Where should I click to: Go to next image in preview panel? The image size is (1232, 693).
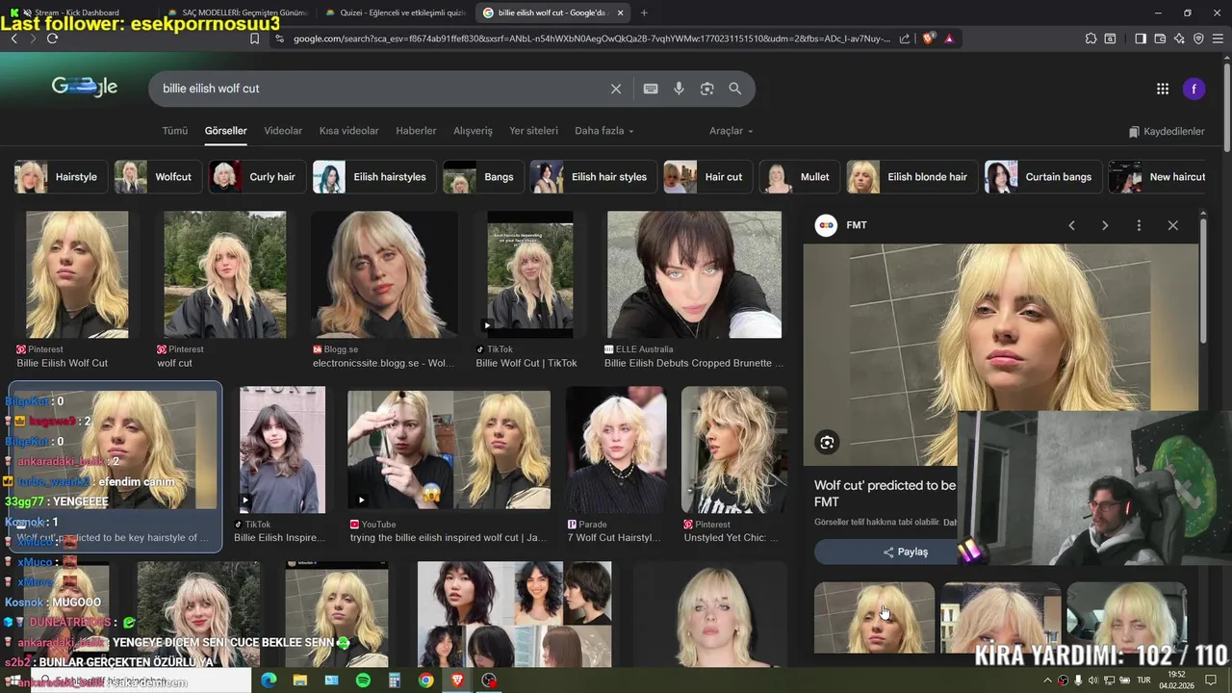(x=1105, y=225)
